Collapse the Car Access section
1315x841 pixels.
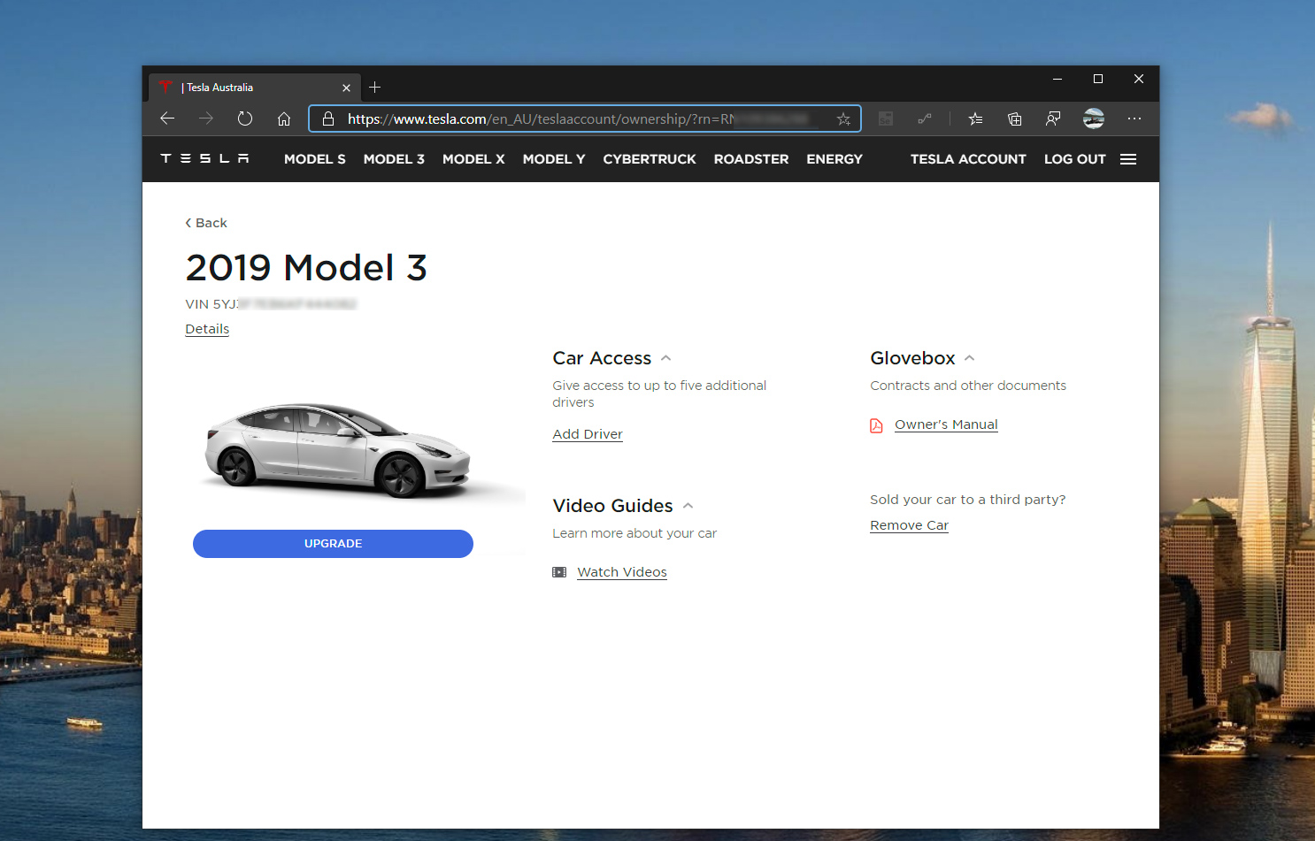point(666,357)
